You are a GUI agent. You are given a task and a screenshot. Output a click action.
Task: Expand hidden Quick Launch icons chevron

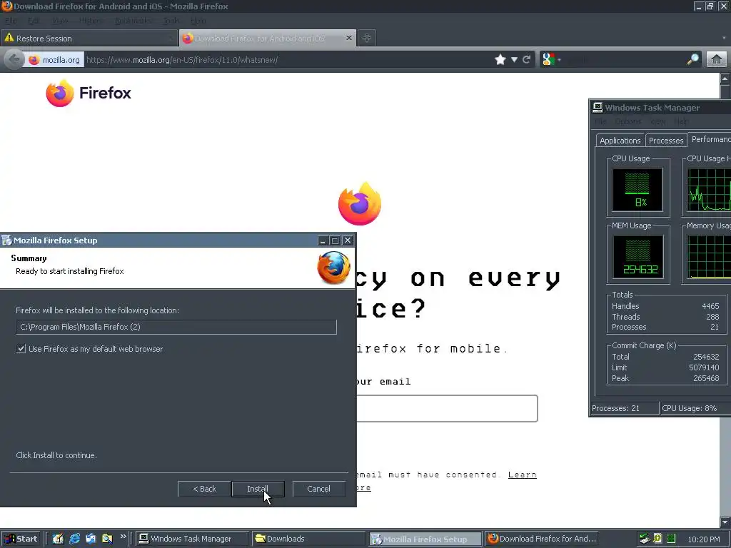pyautogui.click(x=123, y=537)
